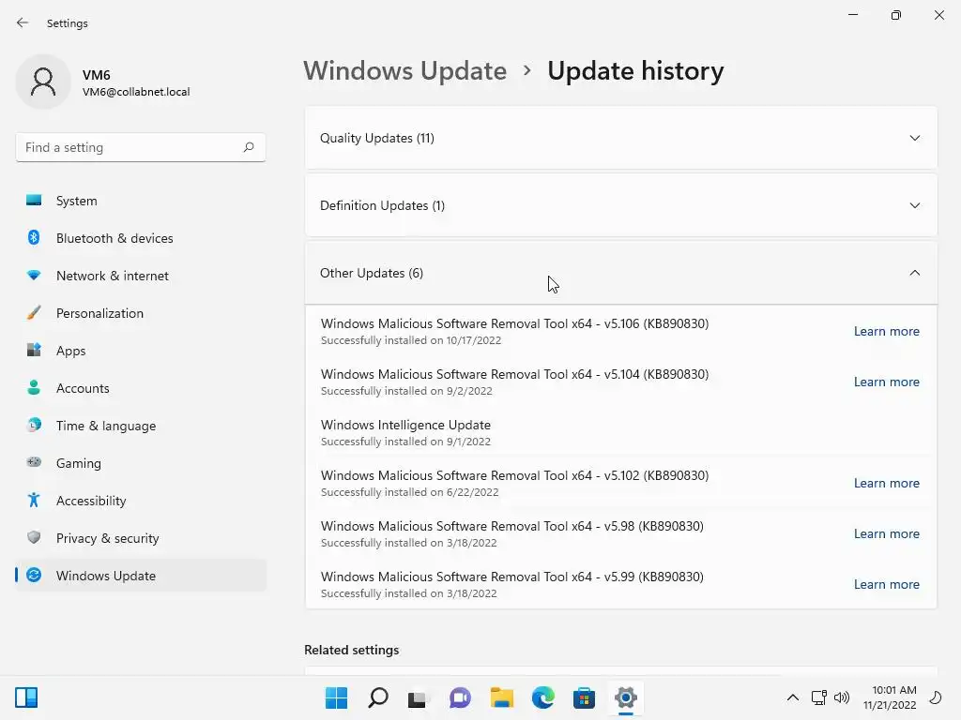
Task: Click the Settings gear on taskbar
Action: tap(625, 697)
